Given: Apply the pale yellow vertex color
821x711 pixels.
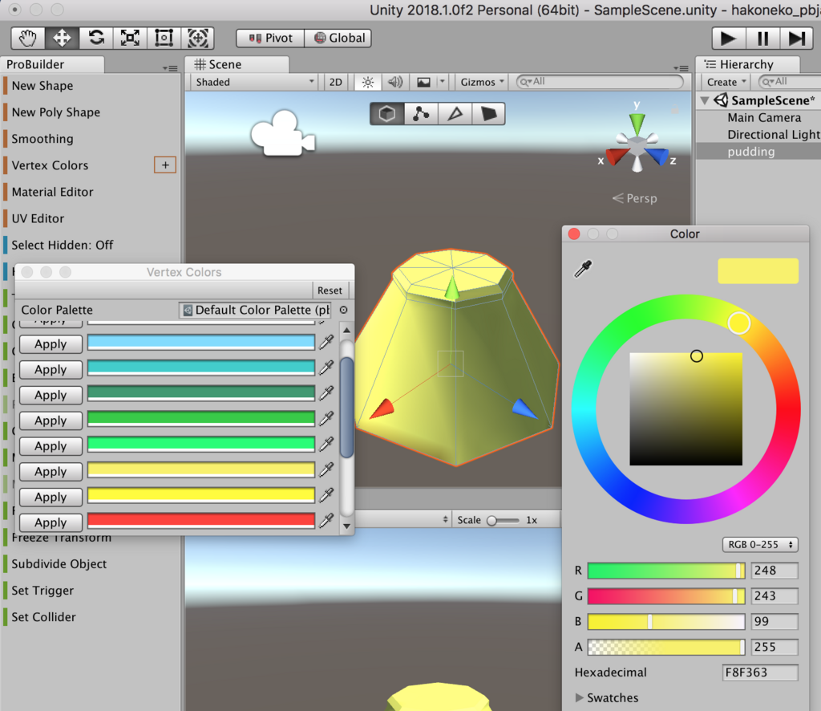Looking at the screenshot, I should coord(51,472).
